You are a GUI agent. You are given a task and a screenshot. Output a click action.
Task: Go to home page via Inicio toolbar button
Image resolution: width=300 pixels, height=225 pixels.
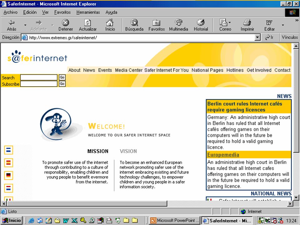point(110,25)
